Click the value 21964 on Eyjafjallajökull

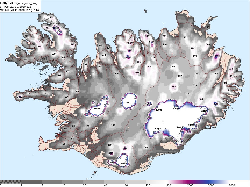click(x=111, y=163)
